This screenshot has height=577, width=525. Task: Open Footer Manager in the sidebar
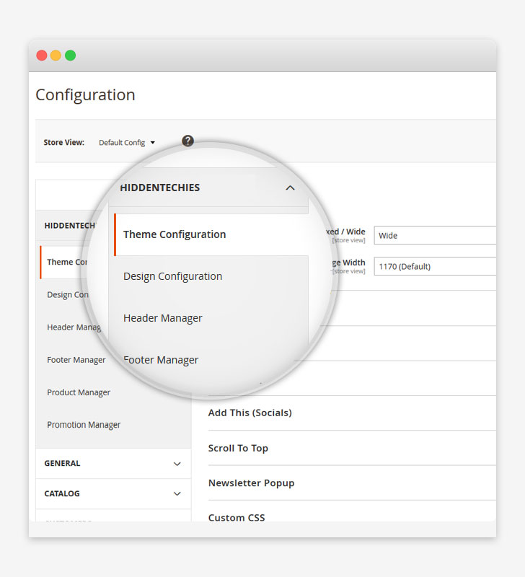point(76,360)
